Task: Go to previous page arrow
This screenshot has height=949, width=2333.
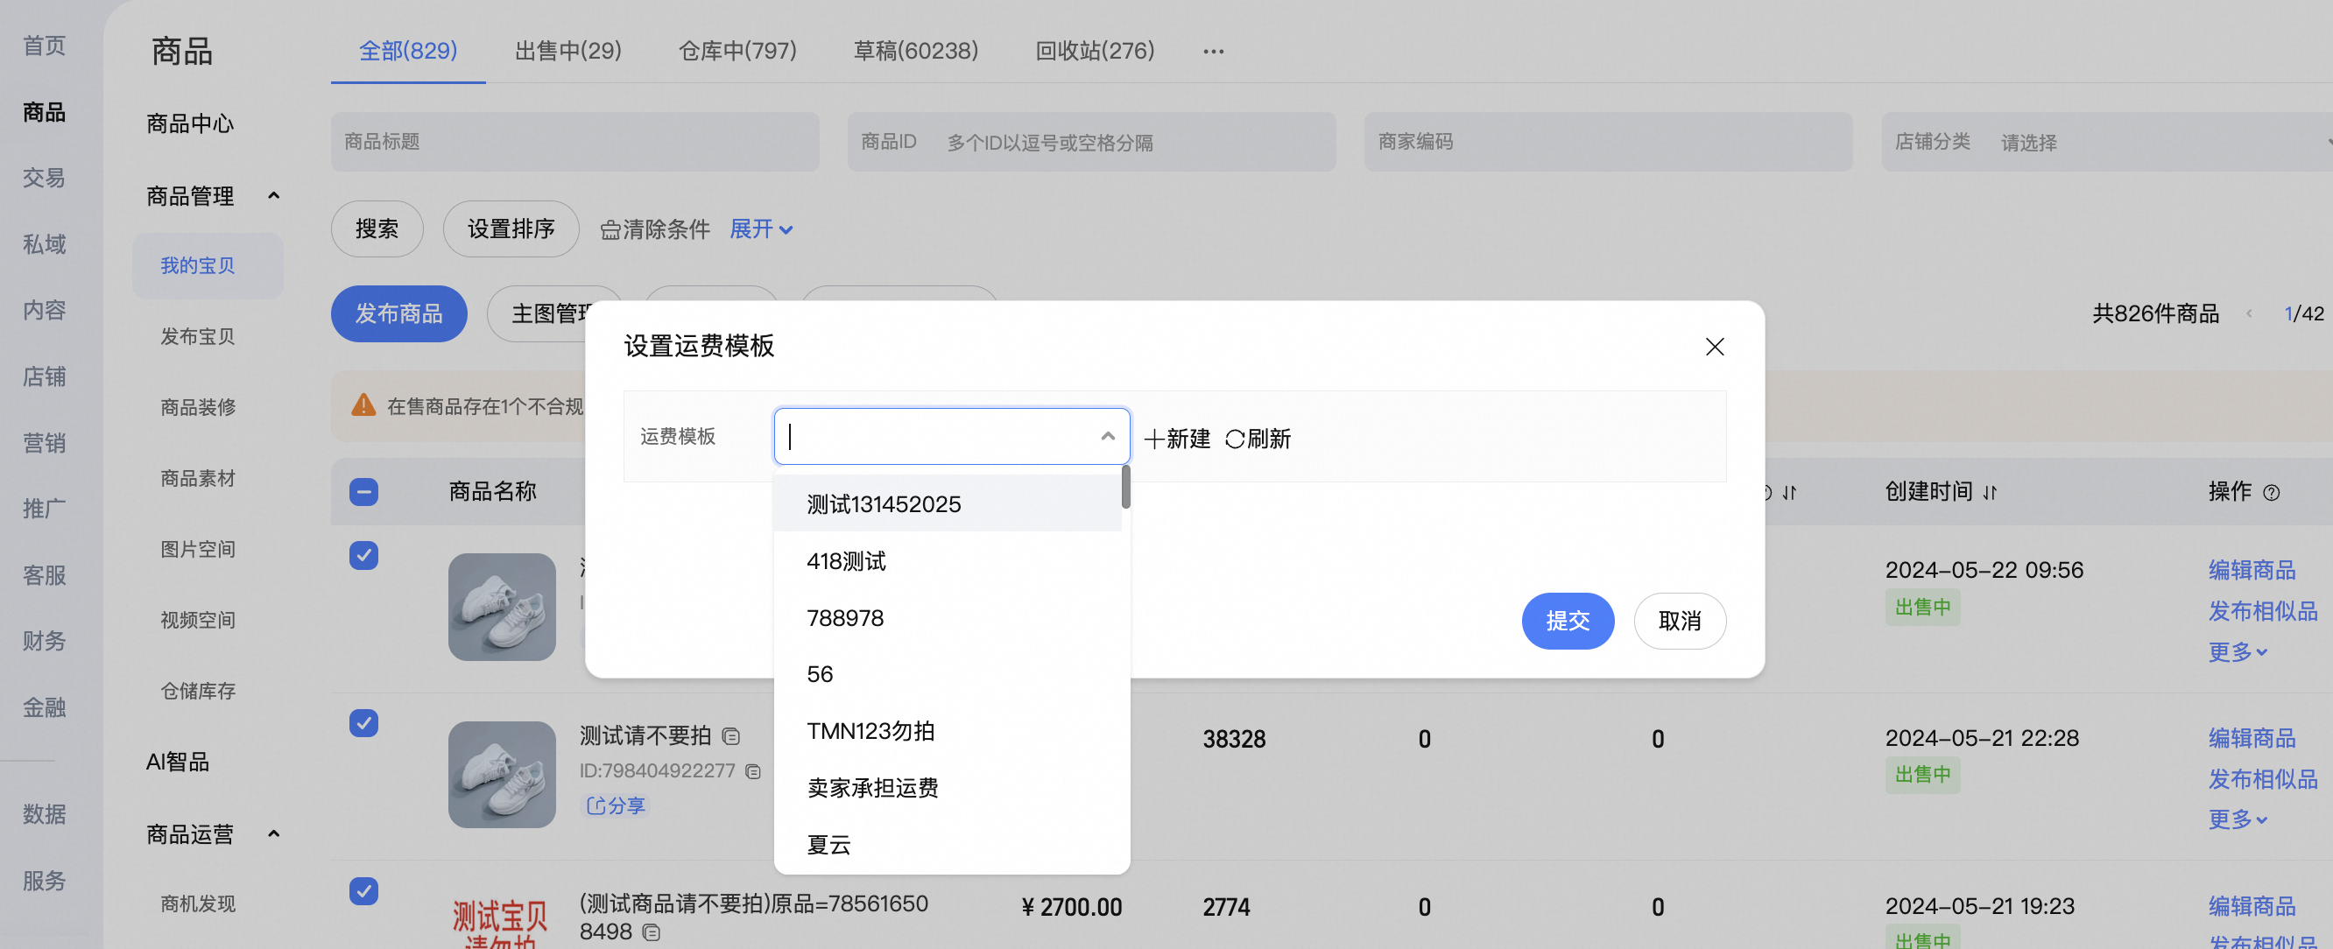Action: (2248, 313)
